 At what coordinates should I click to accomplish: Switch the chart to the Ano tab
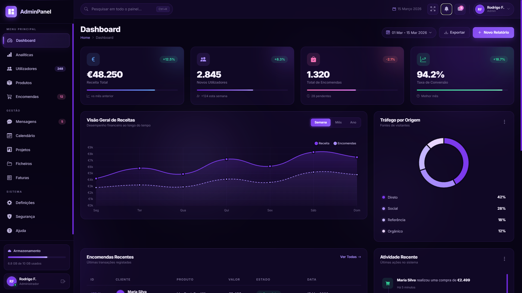[x=353, y=122]
